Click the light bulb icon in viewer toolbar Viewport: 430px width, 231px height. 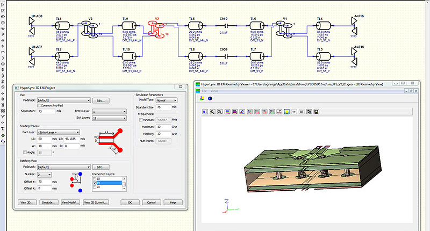[x=288, y=112]
